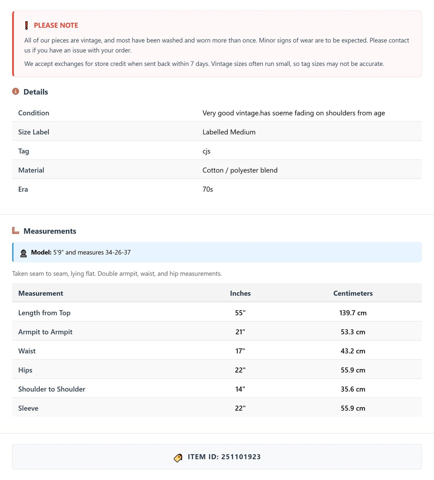The width and height of the screenshot is (434, 480).
Task: Click the Measurement column header
Action: 41,293
